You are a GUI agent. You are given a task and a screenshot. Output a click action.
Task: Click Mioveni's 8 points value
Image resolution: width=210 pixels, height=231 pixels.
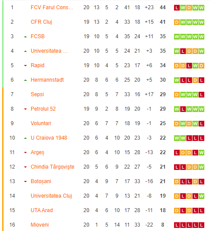163,225
